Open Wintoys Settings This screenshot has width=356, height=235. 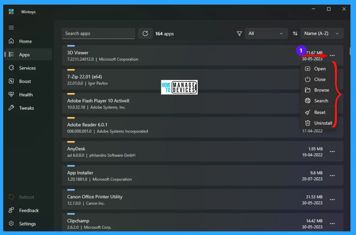point(28,224)
